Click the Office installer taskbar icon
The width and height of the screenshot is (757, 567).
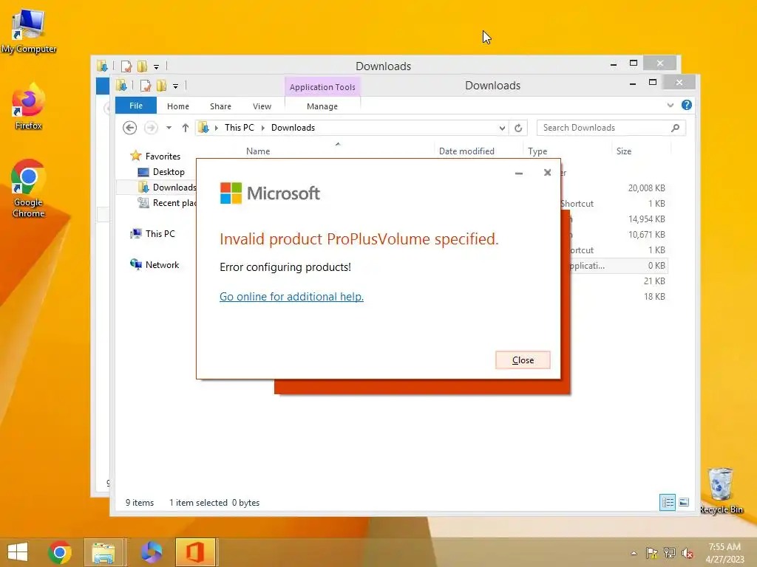click(x=195, y=552)
